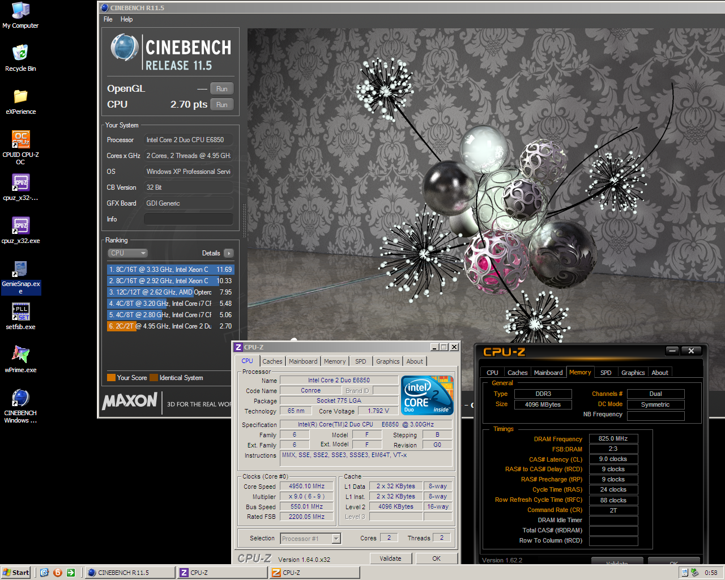Click the Intel Core 2 Duo logo

tap(428, 395)
